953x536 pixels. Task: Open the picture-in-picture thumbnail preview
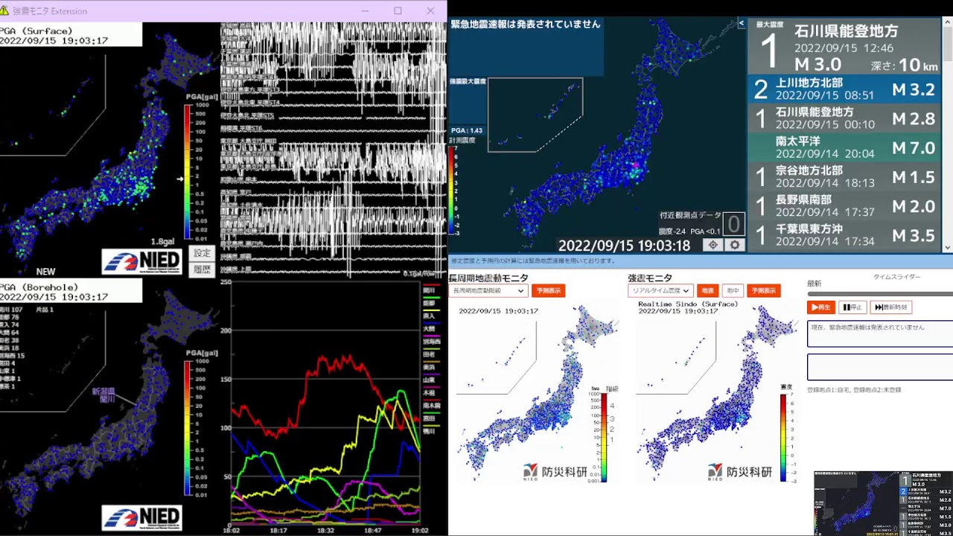tap(883, 502)
